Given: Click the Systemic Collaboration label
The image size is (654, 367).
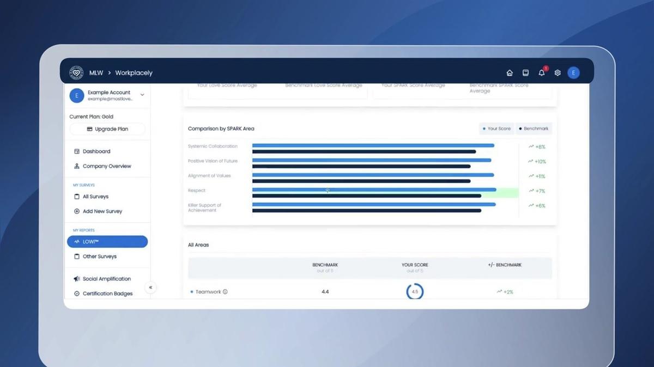Looking at the screenshot, I should point(213,146).
